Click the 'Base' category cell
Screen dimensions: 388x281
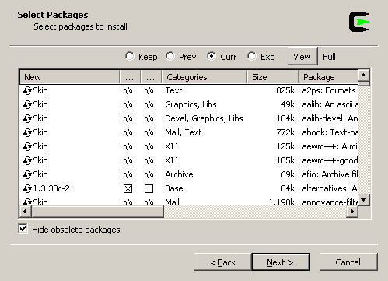point(174,188)
